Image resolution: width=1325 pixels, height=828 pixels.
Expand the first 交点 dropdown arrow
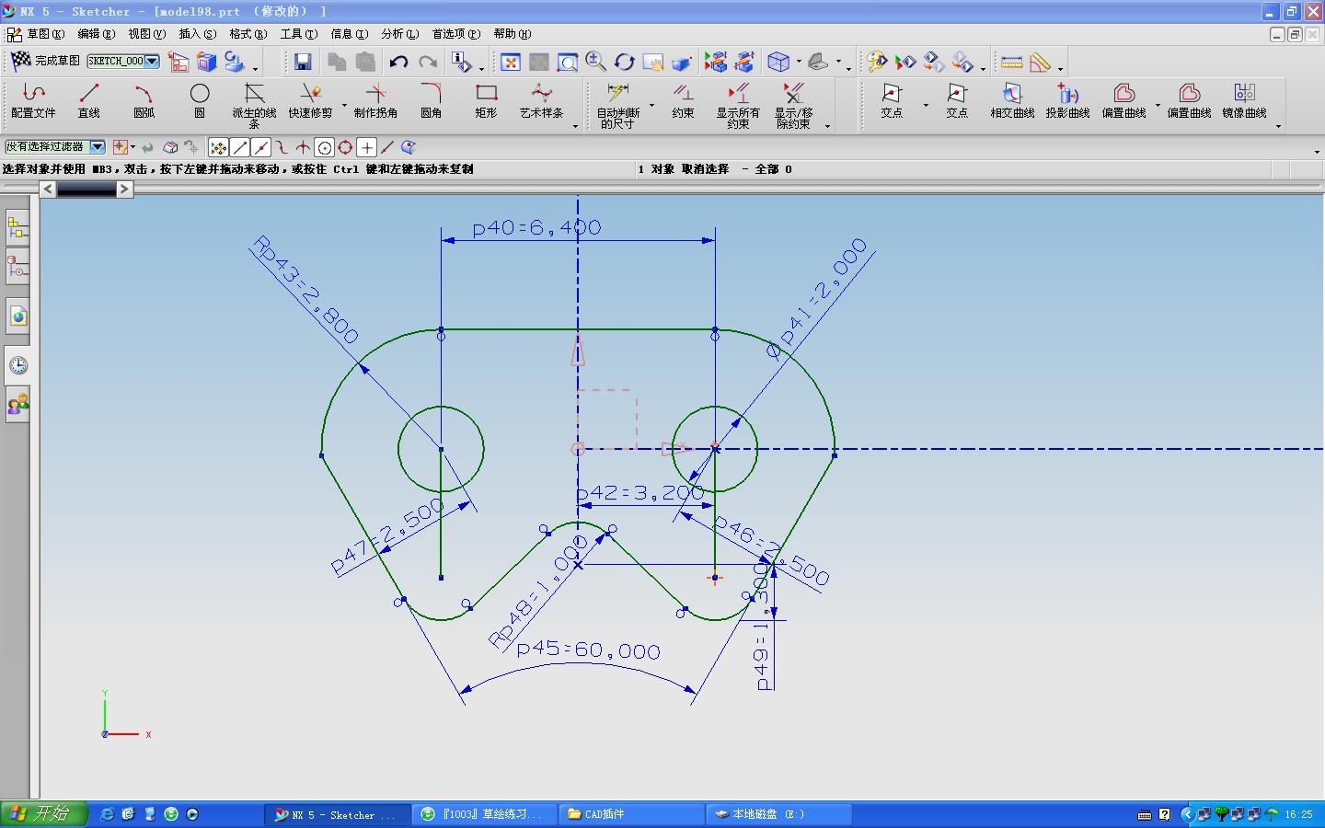click(x=926, y=105)
